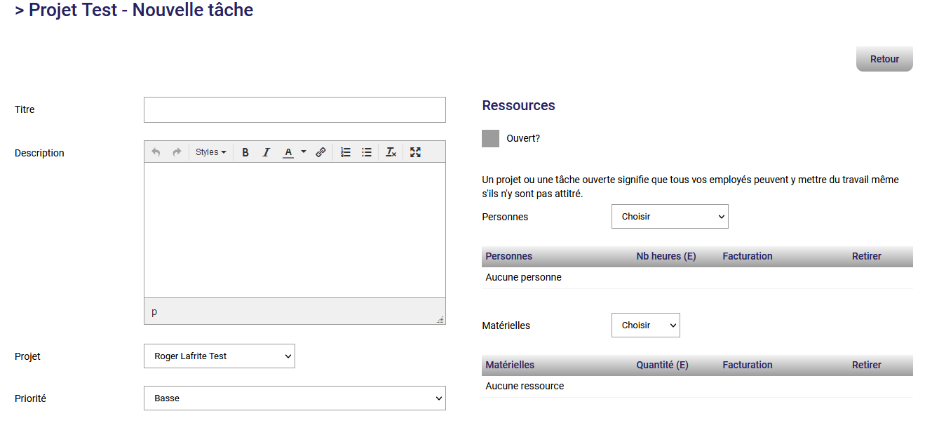Click inside the Description text area
This screenshot has width=932, height=423.
click(x=295, y=230)
